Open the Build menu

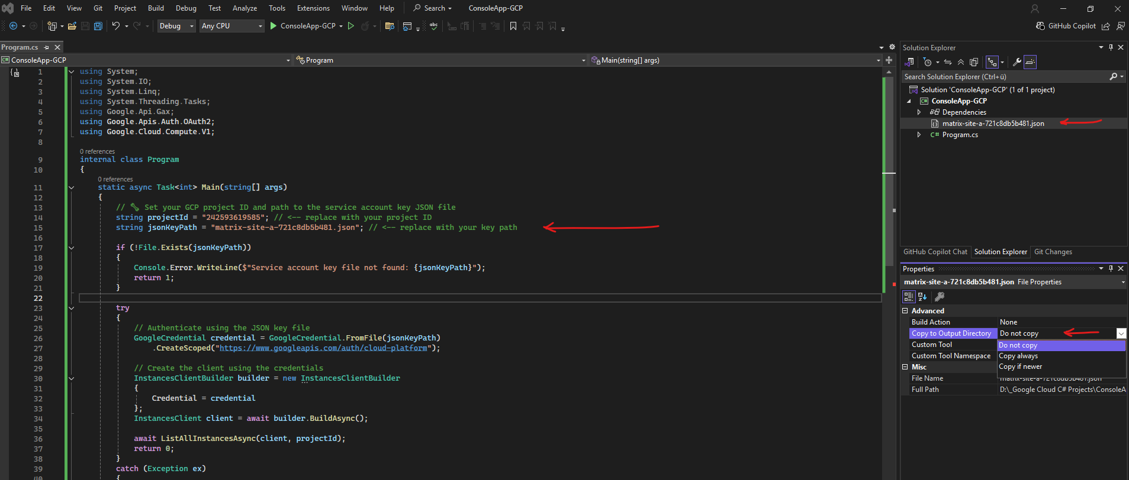click(x=156, y=8)
